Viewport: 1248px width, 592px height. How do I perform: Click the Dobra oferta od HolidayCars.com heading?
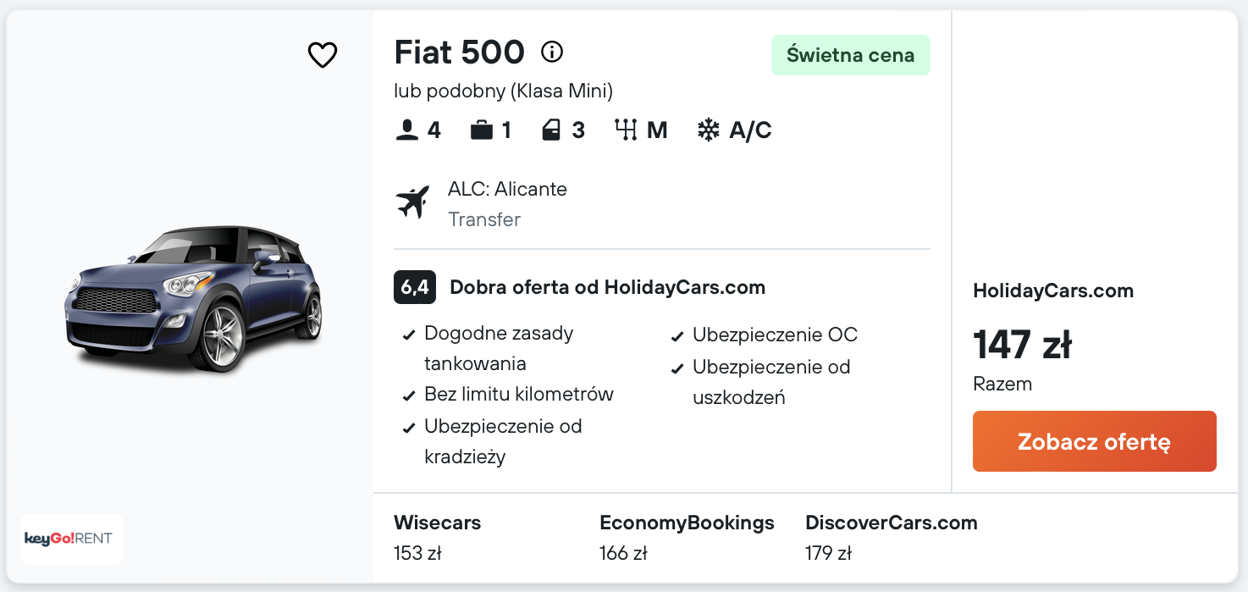pos(607,287)
